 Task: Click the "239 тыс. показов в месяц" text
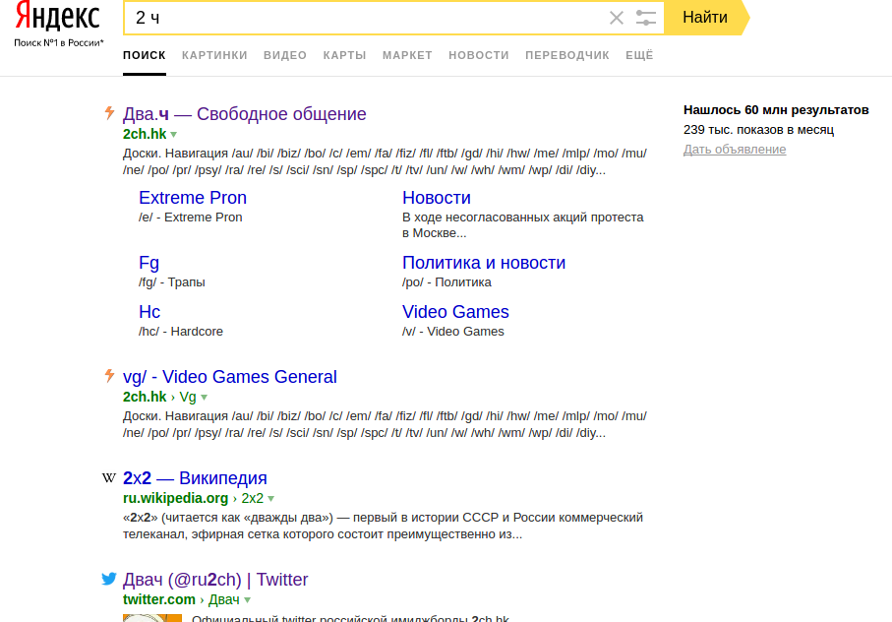pos(759,130)
